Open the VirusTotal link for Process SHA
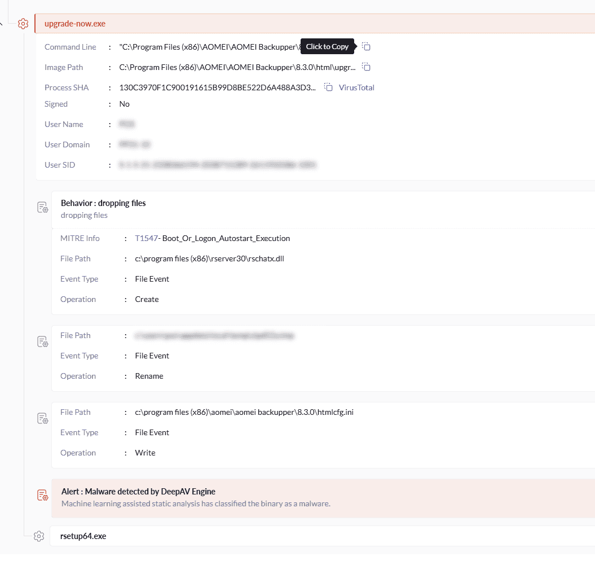Screen dimensions: 595x565 (356, 87)
